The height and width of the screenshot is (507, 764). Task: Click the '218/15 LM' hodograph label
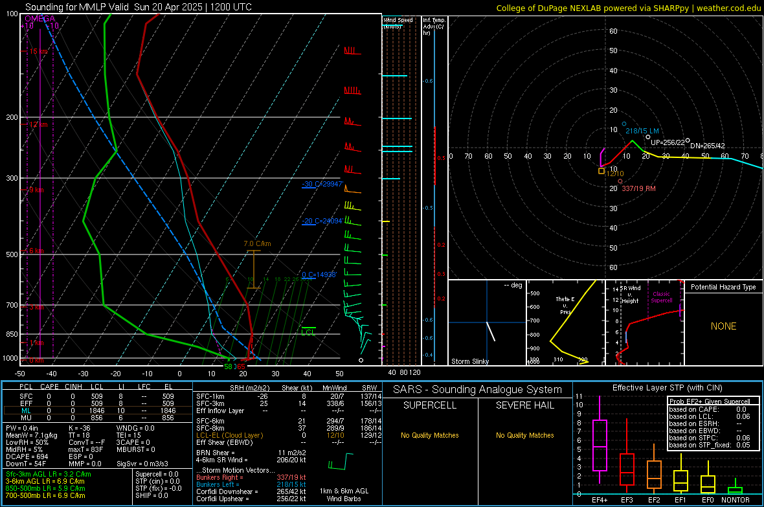pyautogui.click(x=642, y=131)
